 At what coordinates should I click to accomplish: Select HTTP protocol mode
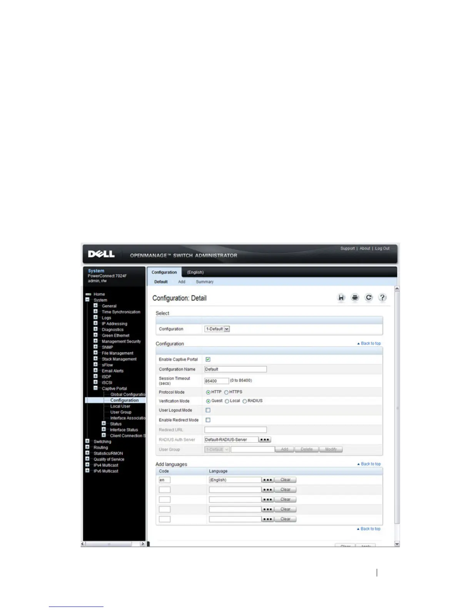pyautogui.click(x=208, y=392)
